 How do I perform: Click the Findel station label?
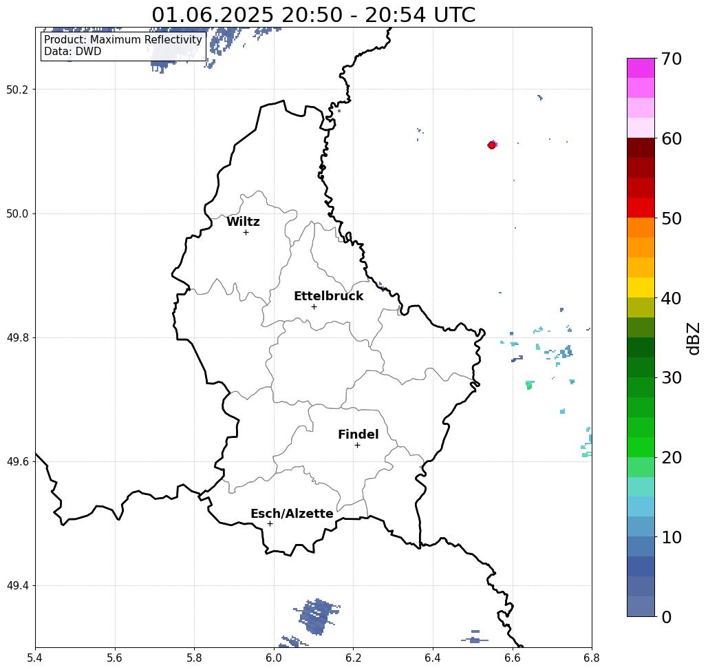358,435
